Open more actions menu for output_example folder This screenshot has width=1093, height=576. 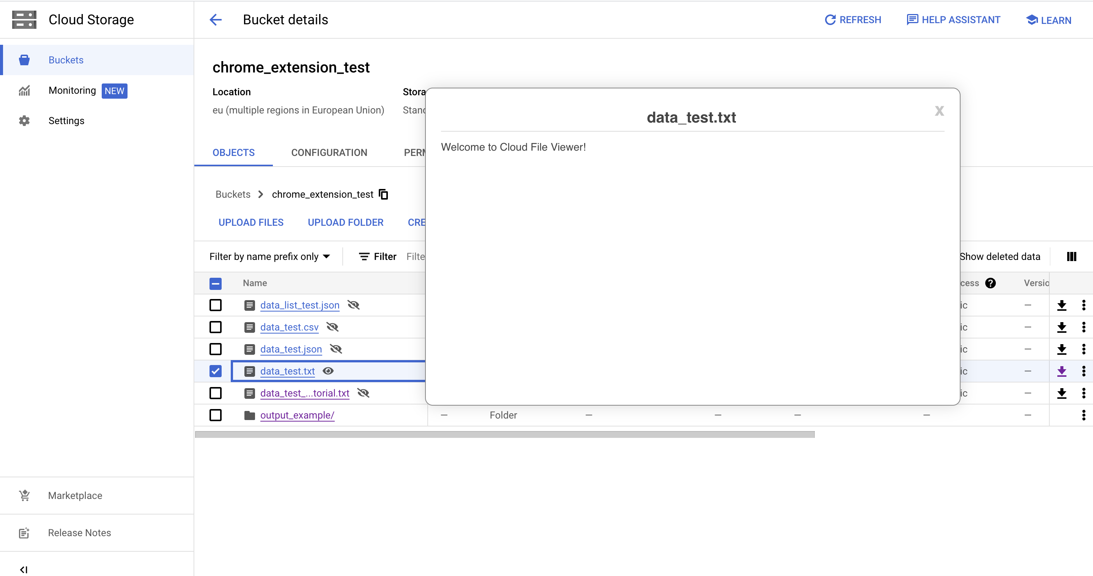pyautogui.click(x=1084, y=415)
